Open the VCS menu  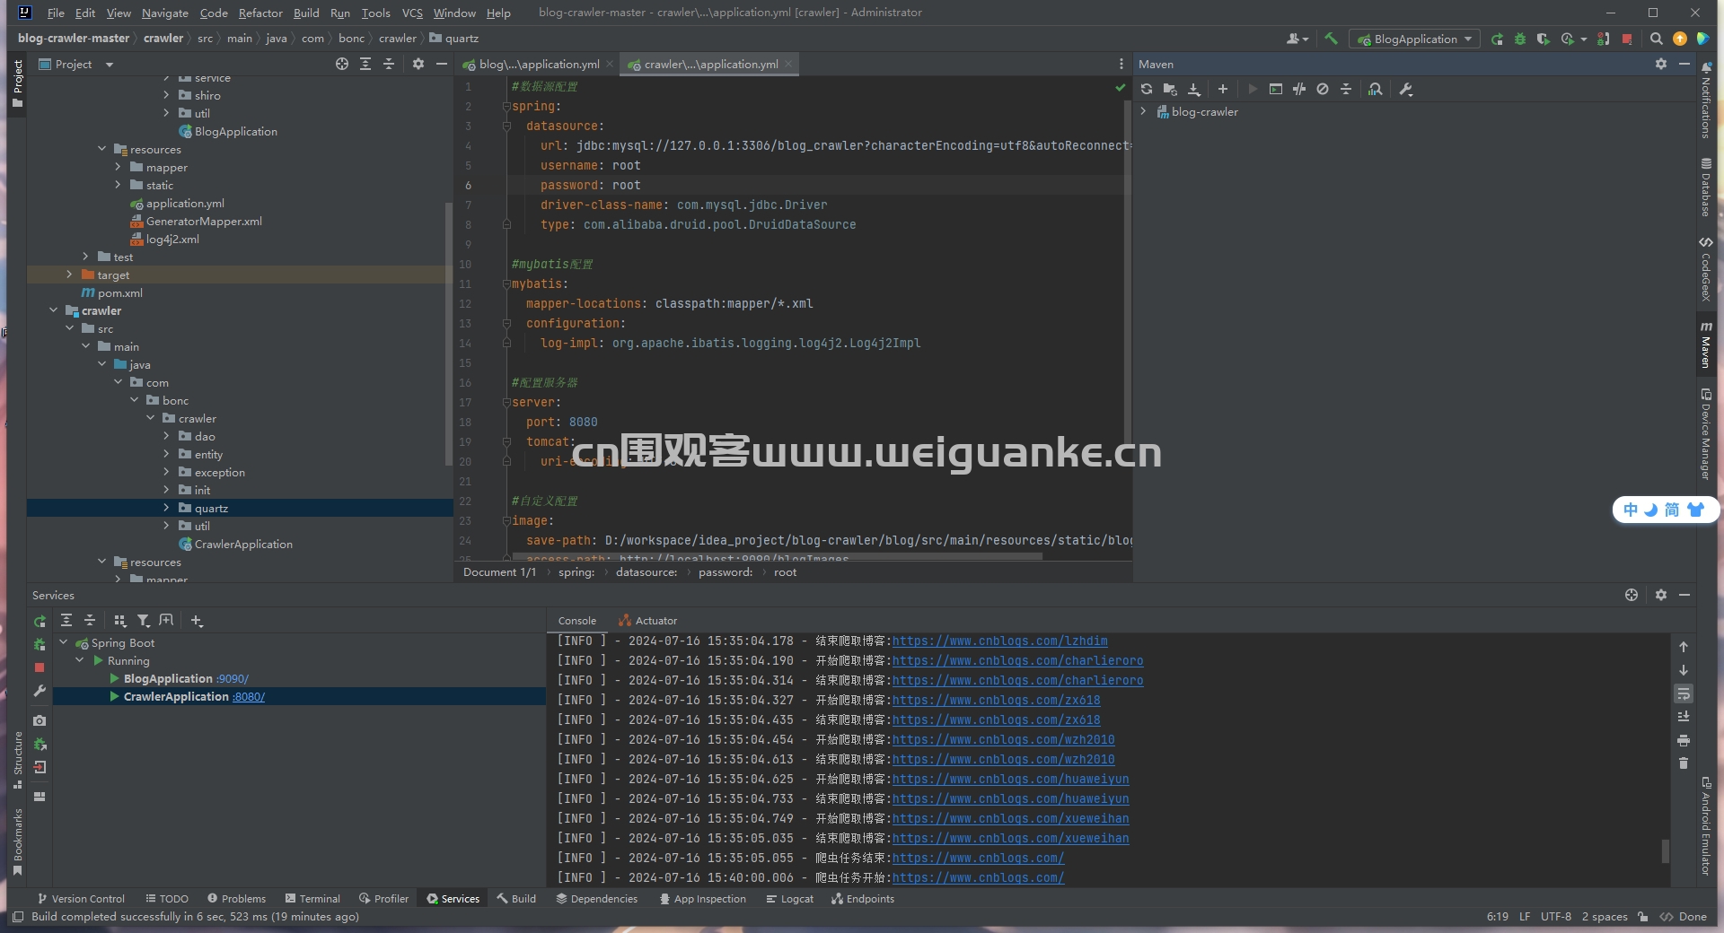tap(412, 13)
